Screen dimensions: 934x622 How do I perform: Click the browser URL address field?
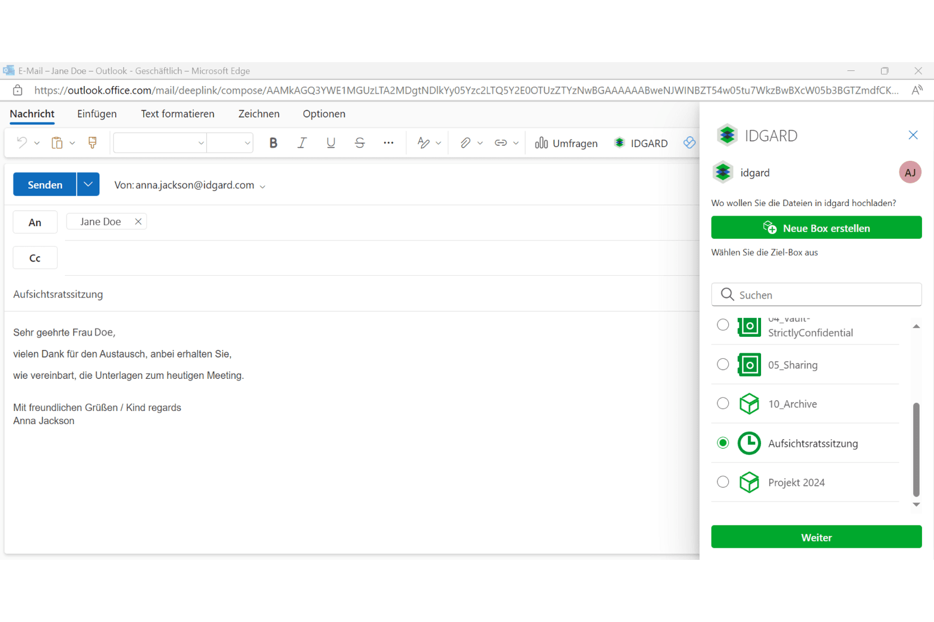[x=466, y=90]
